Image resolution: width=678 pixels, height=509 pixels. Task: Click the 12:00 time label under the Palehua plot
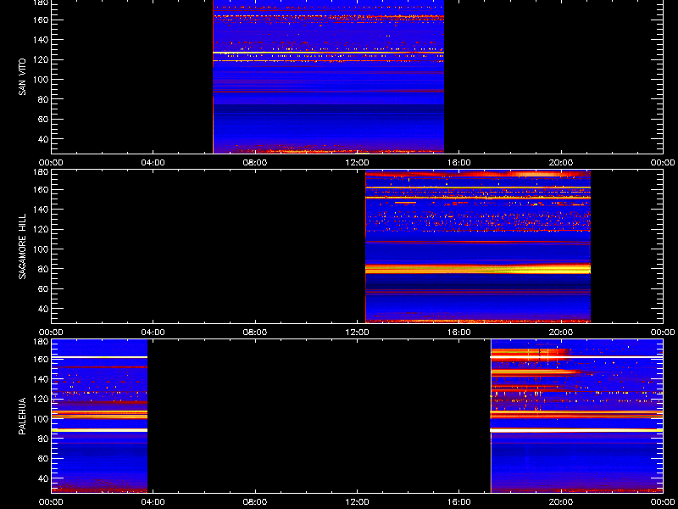tap(357, 502)
